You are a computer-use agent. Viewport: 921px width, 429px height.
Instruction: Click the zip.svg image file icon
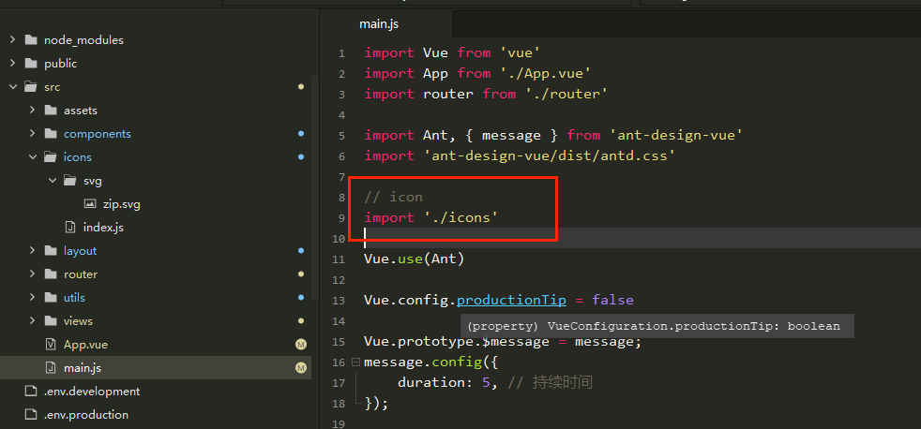pyautogui.click(x=90, y=204)
